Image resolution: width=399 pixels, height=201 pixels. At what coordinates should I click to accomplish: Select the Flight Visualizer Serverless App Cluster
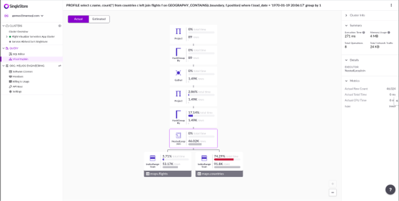(34, 37)
